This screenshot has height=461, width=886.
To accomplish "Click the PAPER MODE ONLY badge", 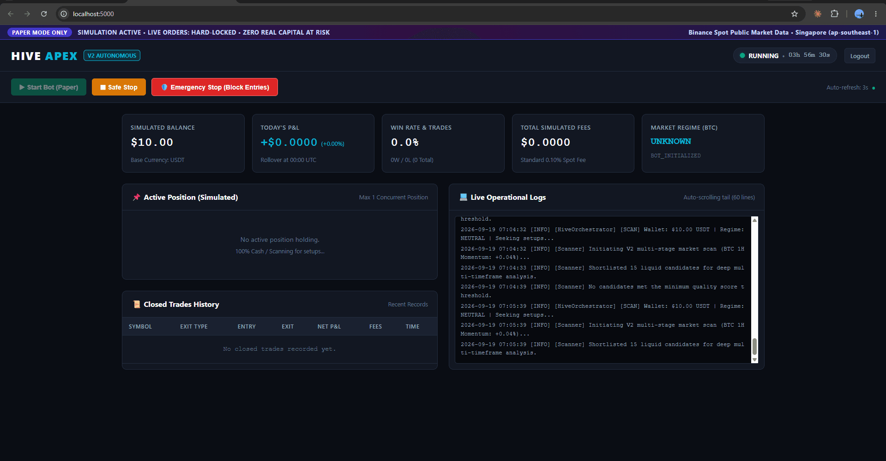I will pyautogui.click(x=40, y=32).
